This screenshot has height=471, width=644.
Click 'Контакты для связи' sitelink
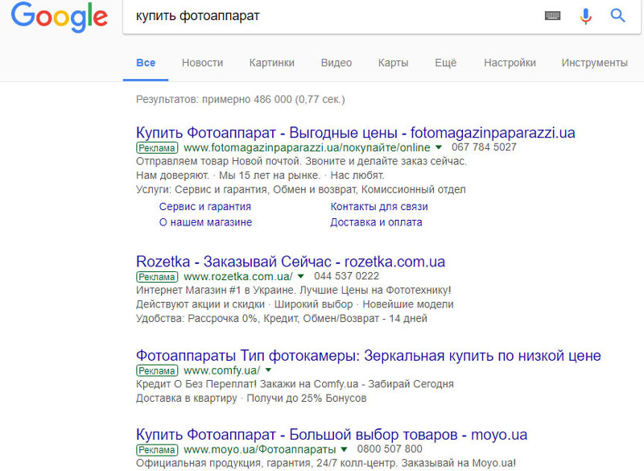click(x=379, y=207)
